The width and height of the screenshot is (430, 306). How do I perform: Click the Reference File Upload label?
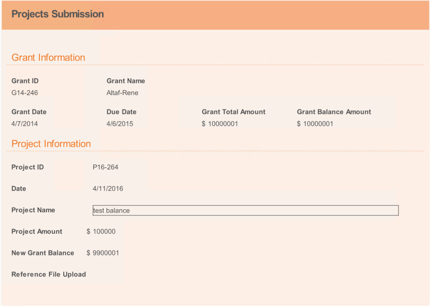coord(49,274)
